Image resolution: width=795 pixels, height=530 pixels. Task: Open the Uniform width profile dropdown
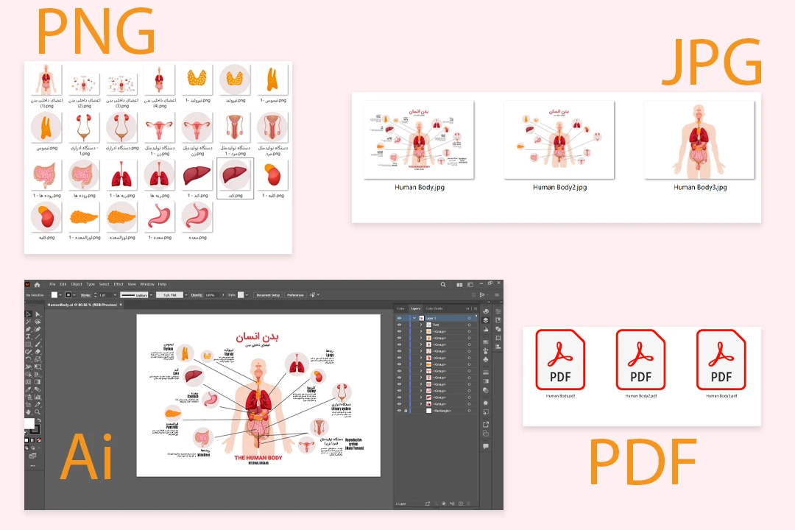pyautogui.click(x=152, y=294)
